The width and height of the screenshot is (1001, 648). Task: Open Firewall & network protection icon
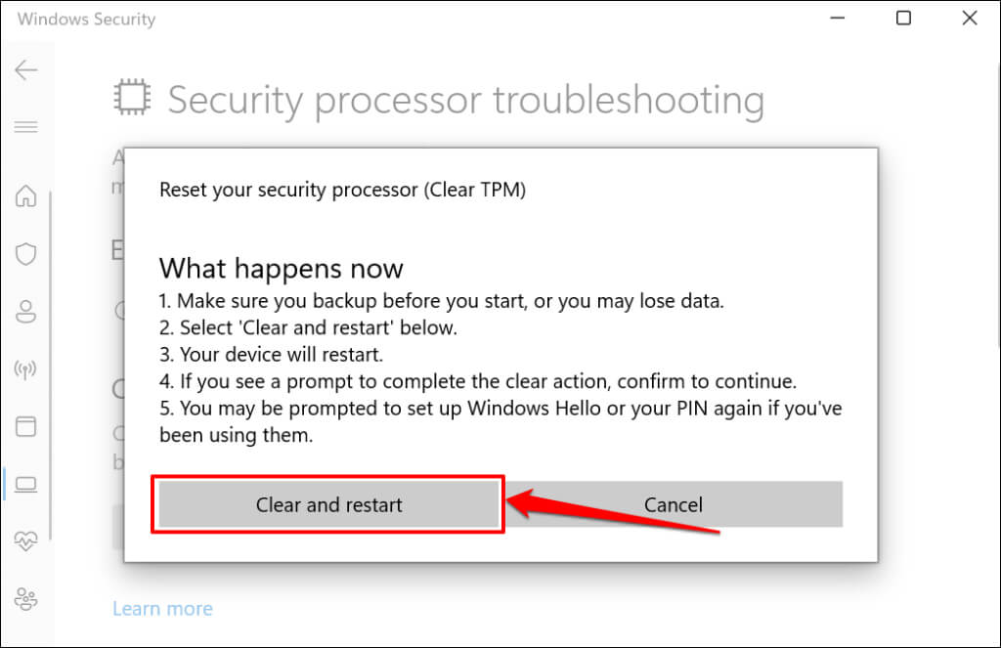[25, 369]
